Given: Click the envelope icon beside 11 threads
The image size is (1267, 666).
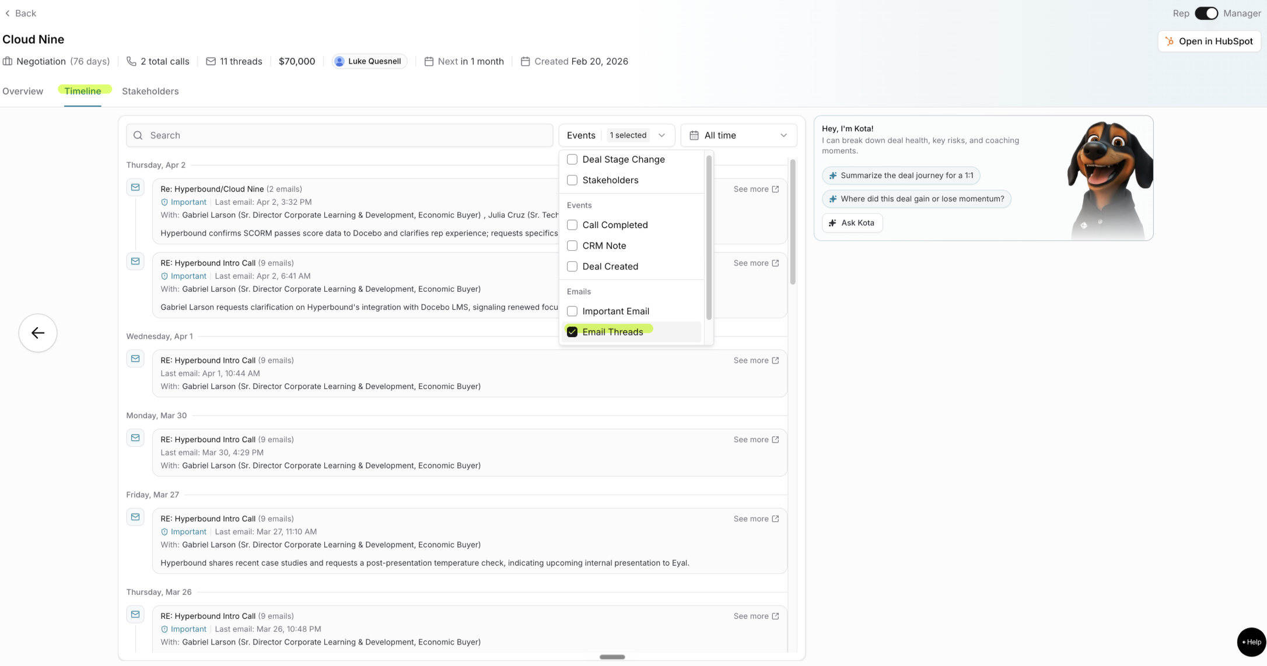Looking at the screenshot, I should coord(211,61).
